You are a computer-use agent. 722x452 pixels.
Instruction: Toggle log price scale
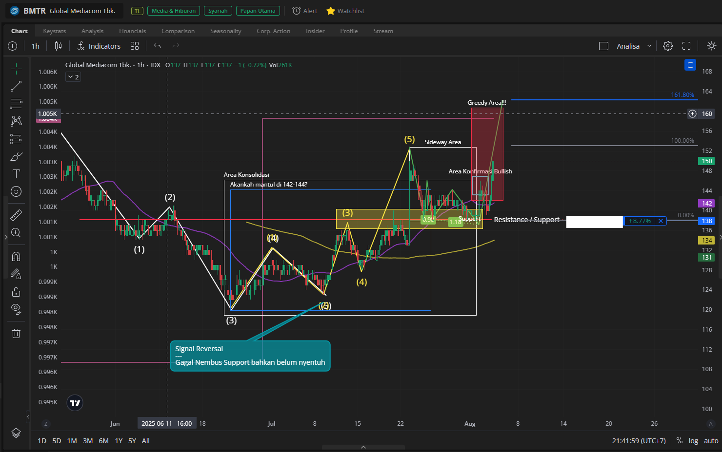(693, 440)
